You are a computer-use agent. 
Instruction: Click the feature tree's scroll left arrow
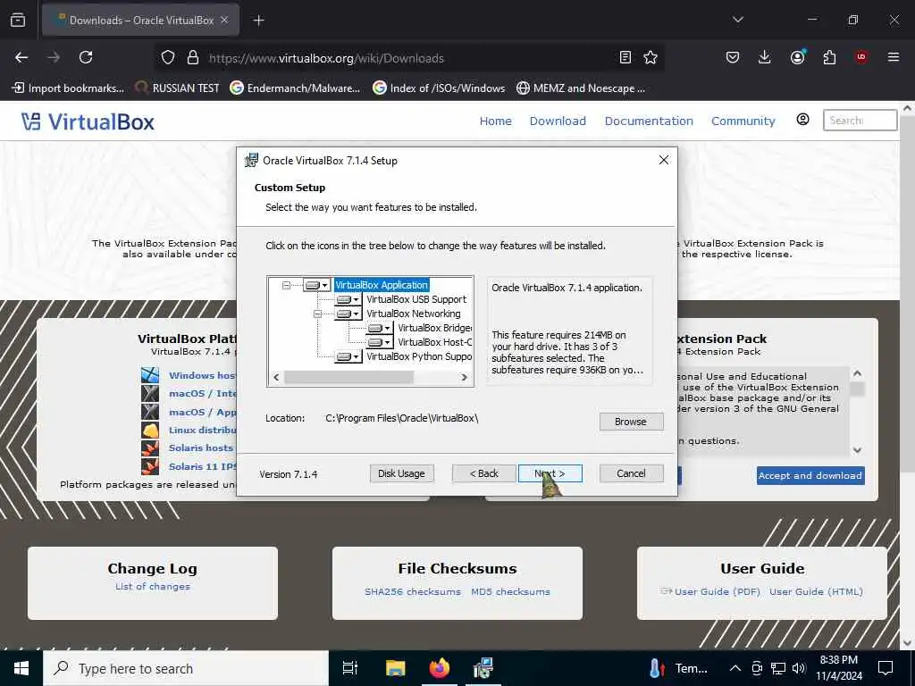[277, 378]
